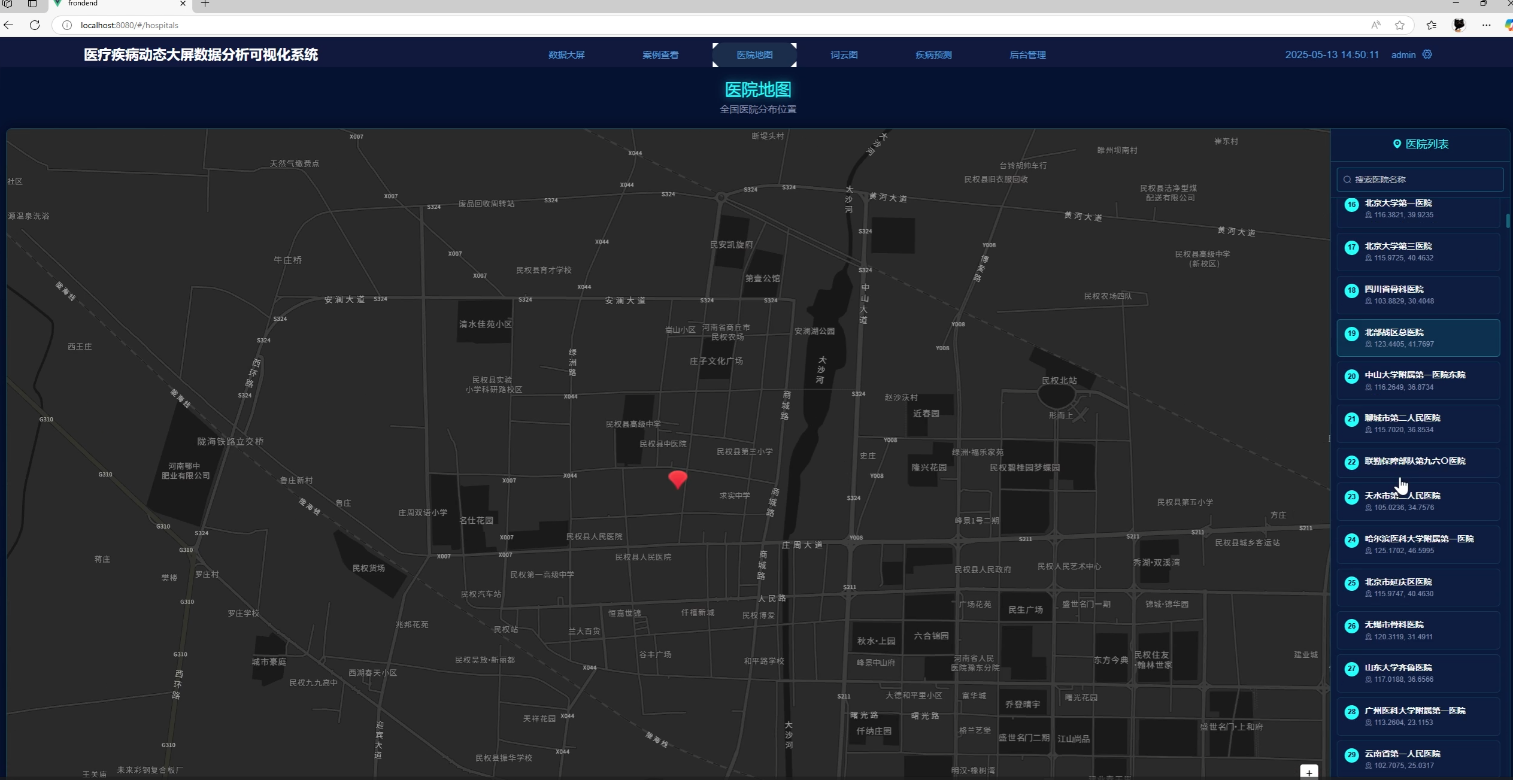Viewport: 1513px width, 780px height.
Task: Open browser settings ellipsis menu
Action: (x=1487, y=25)
